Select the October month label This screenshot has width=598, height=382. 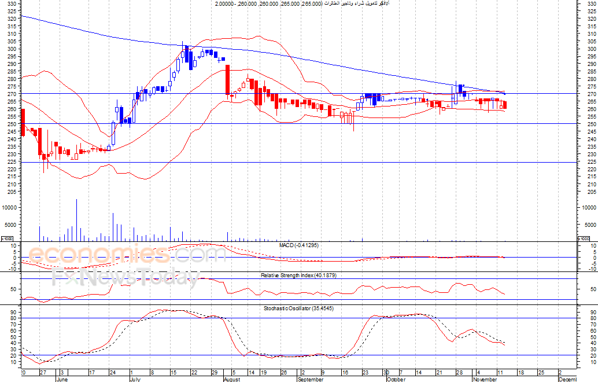pos(396,379)
